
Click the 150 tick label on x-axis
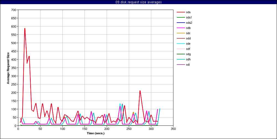pos(84,129)
